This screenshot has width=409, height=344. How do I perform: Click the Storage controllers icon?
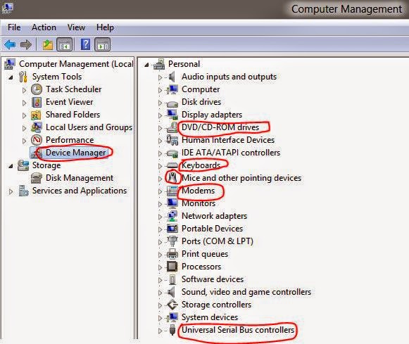tap(172, 305)
